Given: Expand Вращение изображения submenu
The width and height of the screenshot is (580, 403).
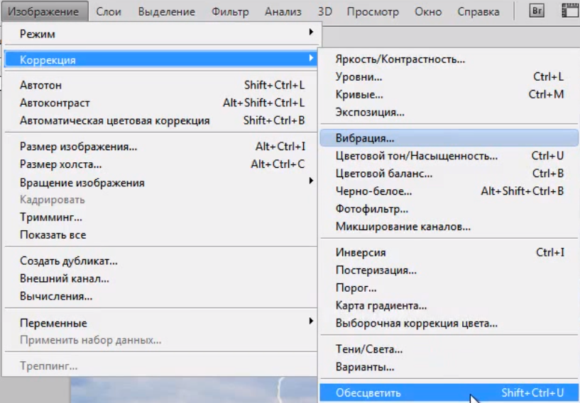Looking at the screenshot, I should [x=161, y=182].
